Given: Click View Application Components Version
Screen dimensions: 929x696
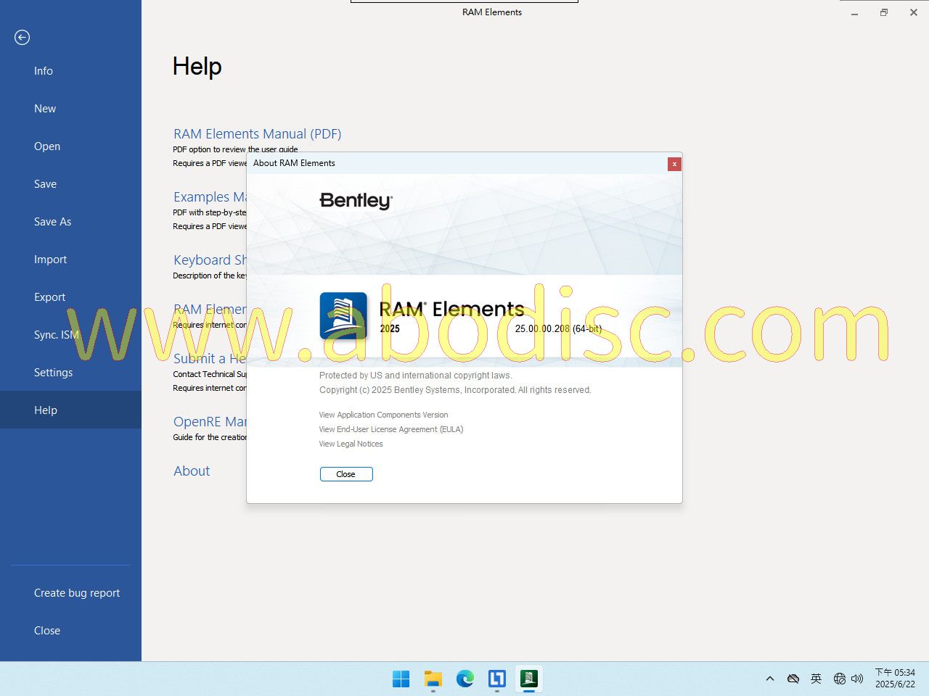Looking at the screenshot, I should [383, 415].
